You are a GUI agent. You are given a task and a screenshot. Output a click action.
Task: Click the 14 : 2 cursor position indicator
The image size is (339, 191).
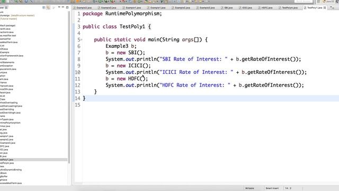pyautogui.click(x=288, y=188)
